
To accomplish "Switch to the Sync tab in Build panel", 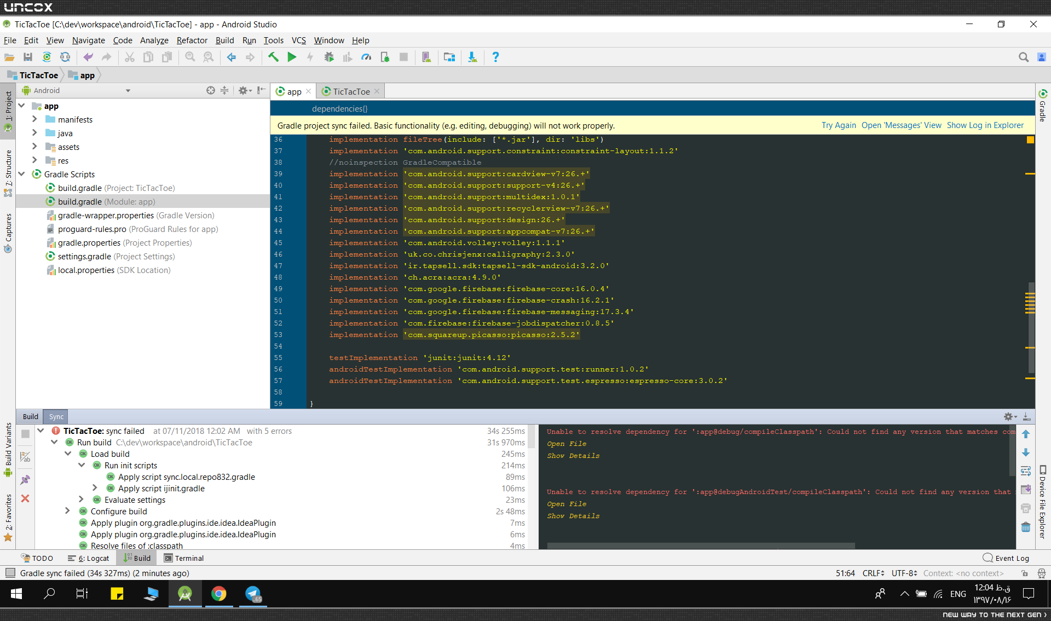I will pyautogui.click(x=56, y=417).
